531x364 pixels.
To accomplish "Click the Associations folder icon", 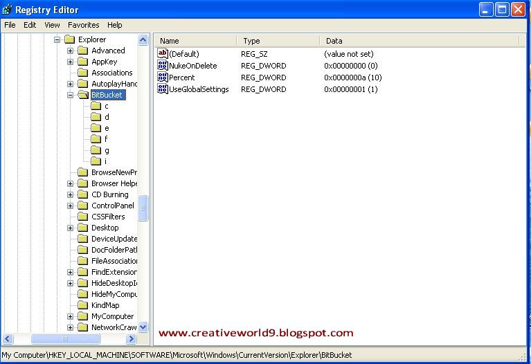I will [82, 73].
